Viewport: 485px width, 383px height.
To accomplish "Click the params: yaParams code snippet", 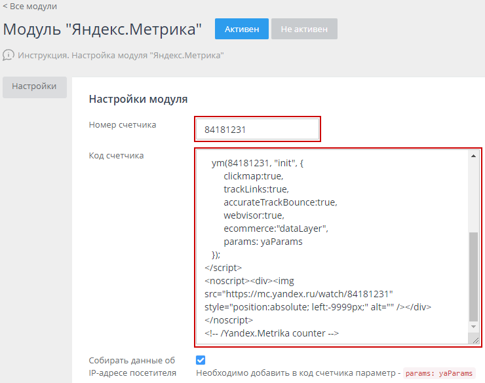I will click(439, 373).
